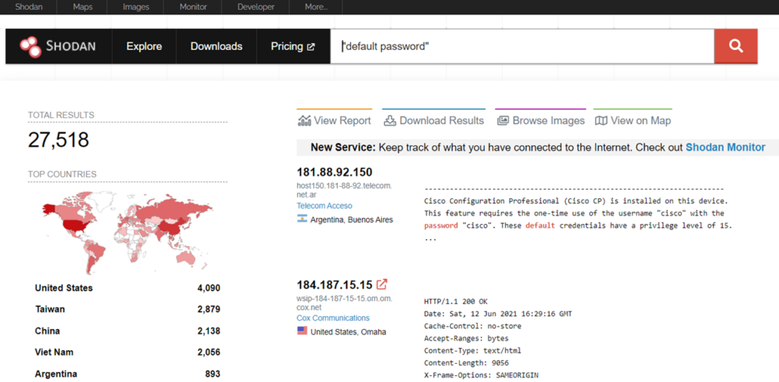Click the Argentina, Buenos Aires location text

(351, 219)
